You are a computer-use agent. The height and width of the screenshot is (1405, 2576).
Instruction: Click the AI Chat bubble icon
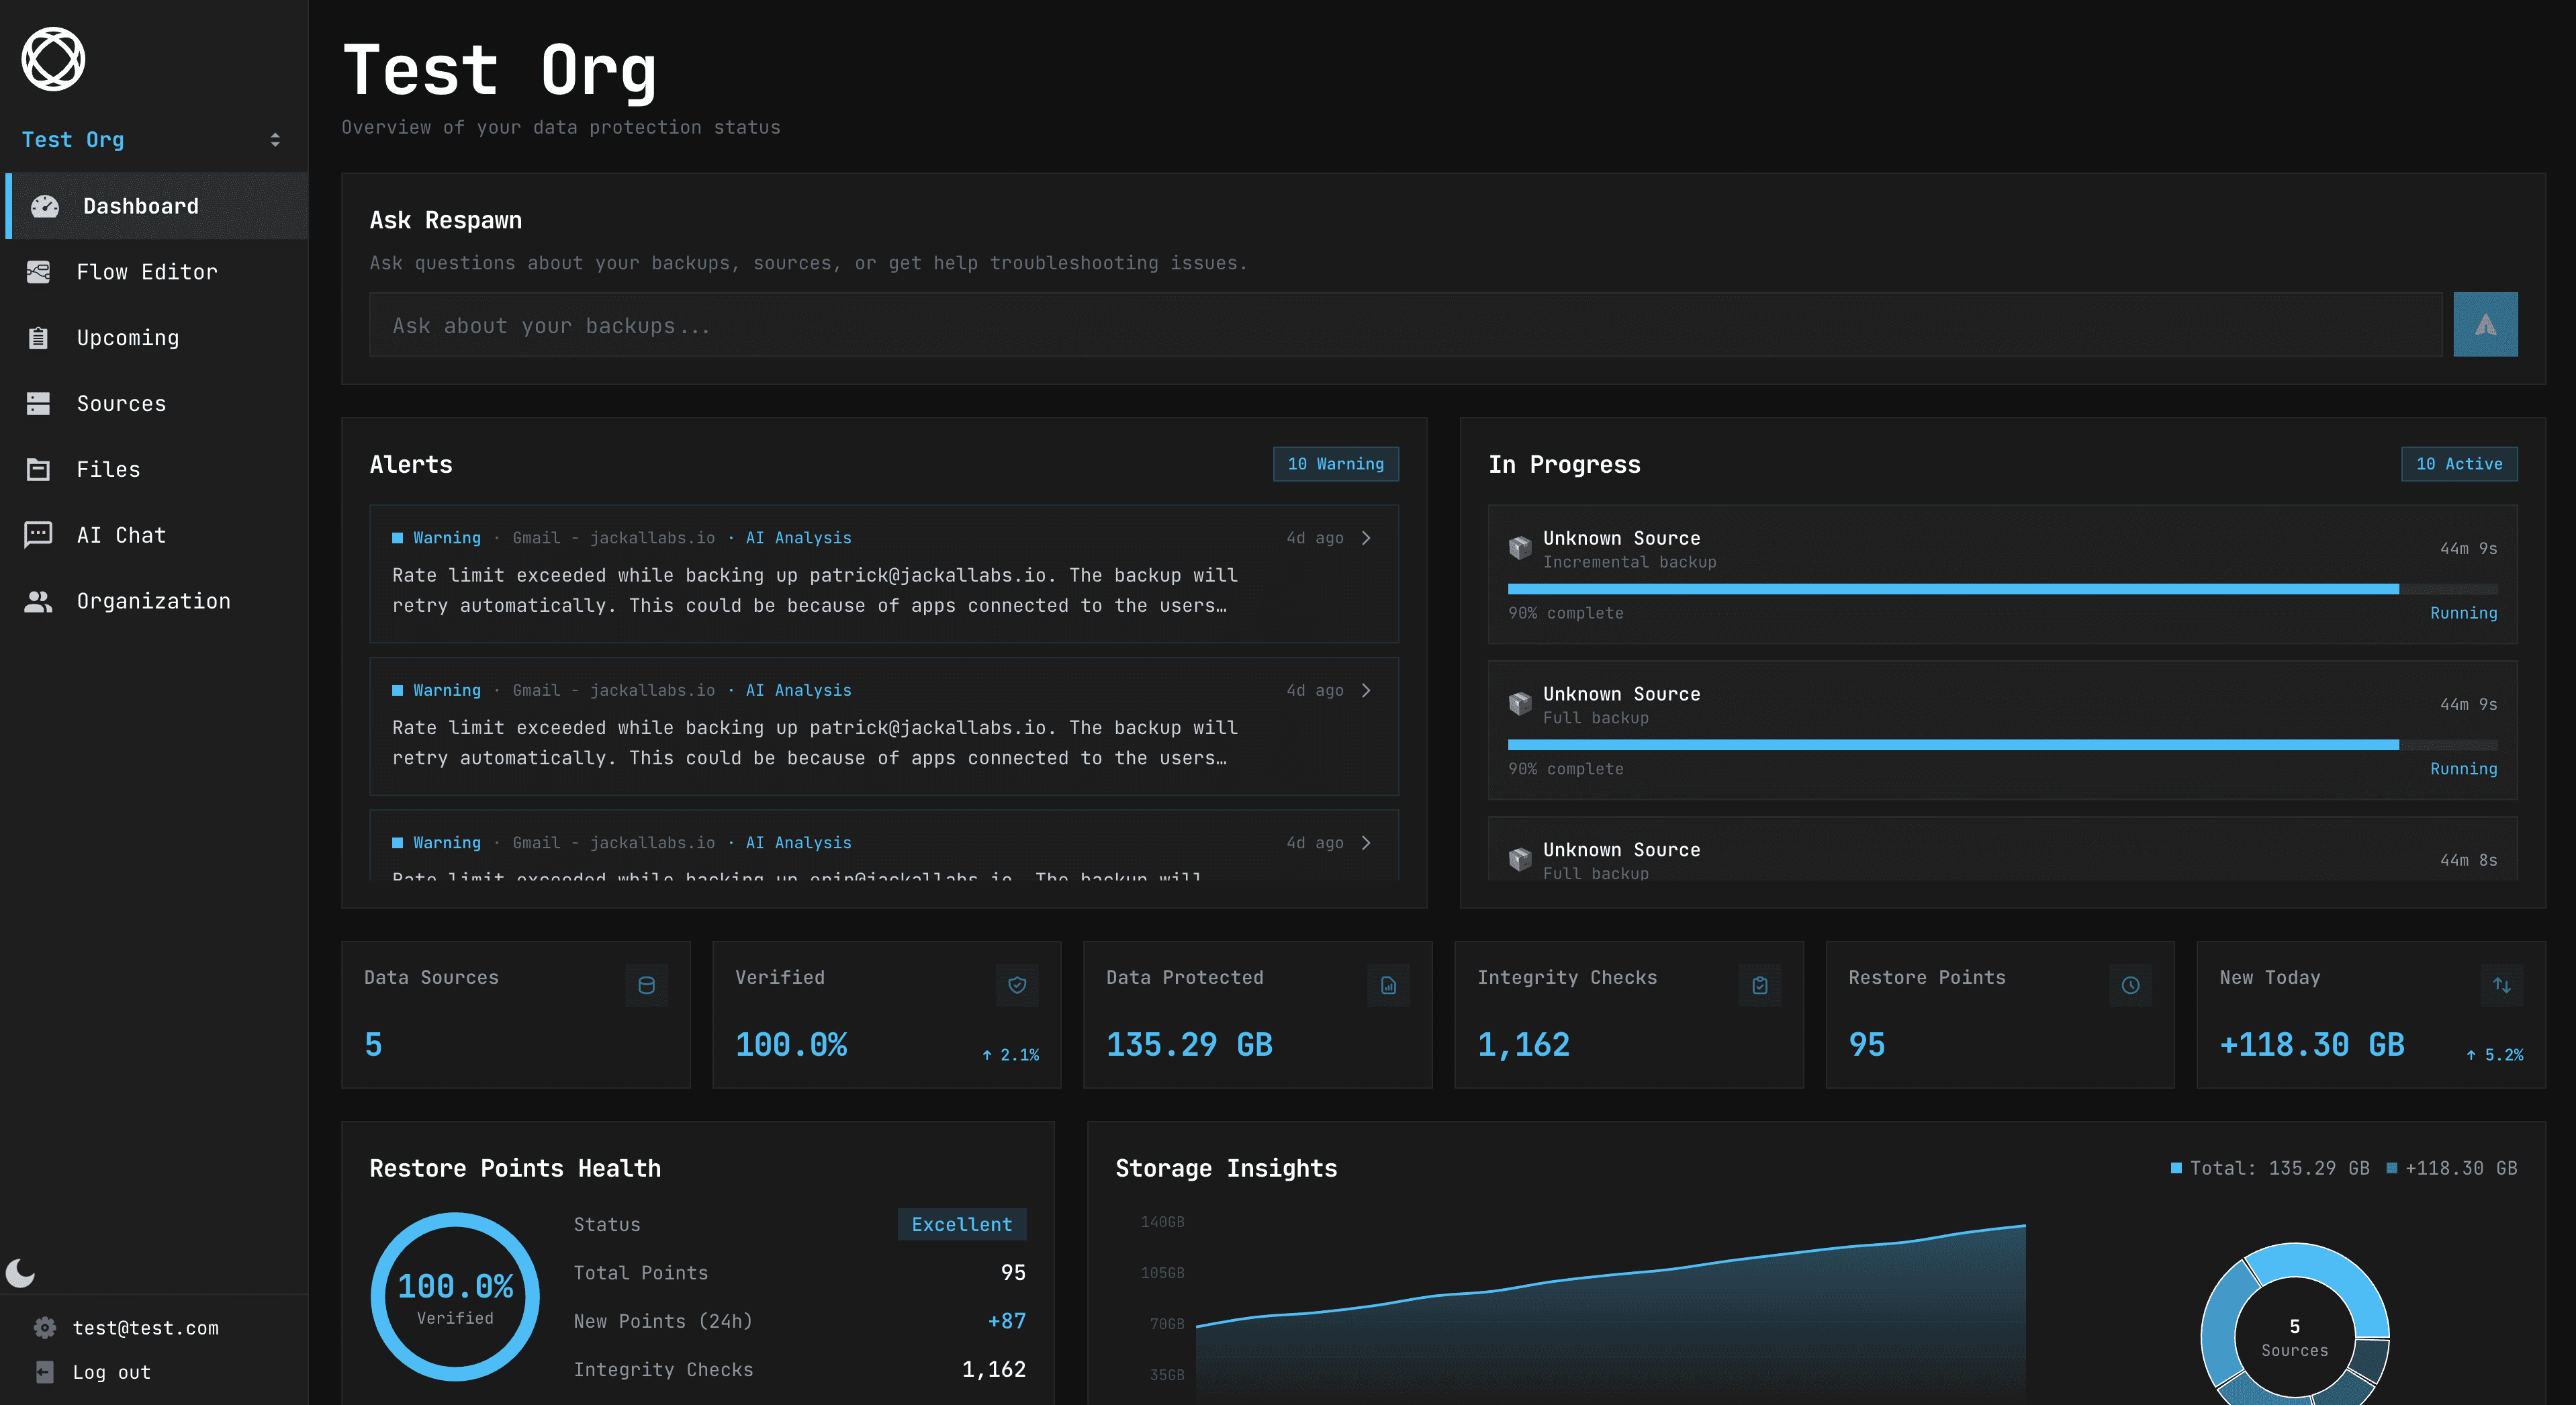pyautogui.click(x=38, y=535)
